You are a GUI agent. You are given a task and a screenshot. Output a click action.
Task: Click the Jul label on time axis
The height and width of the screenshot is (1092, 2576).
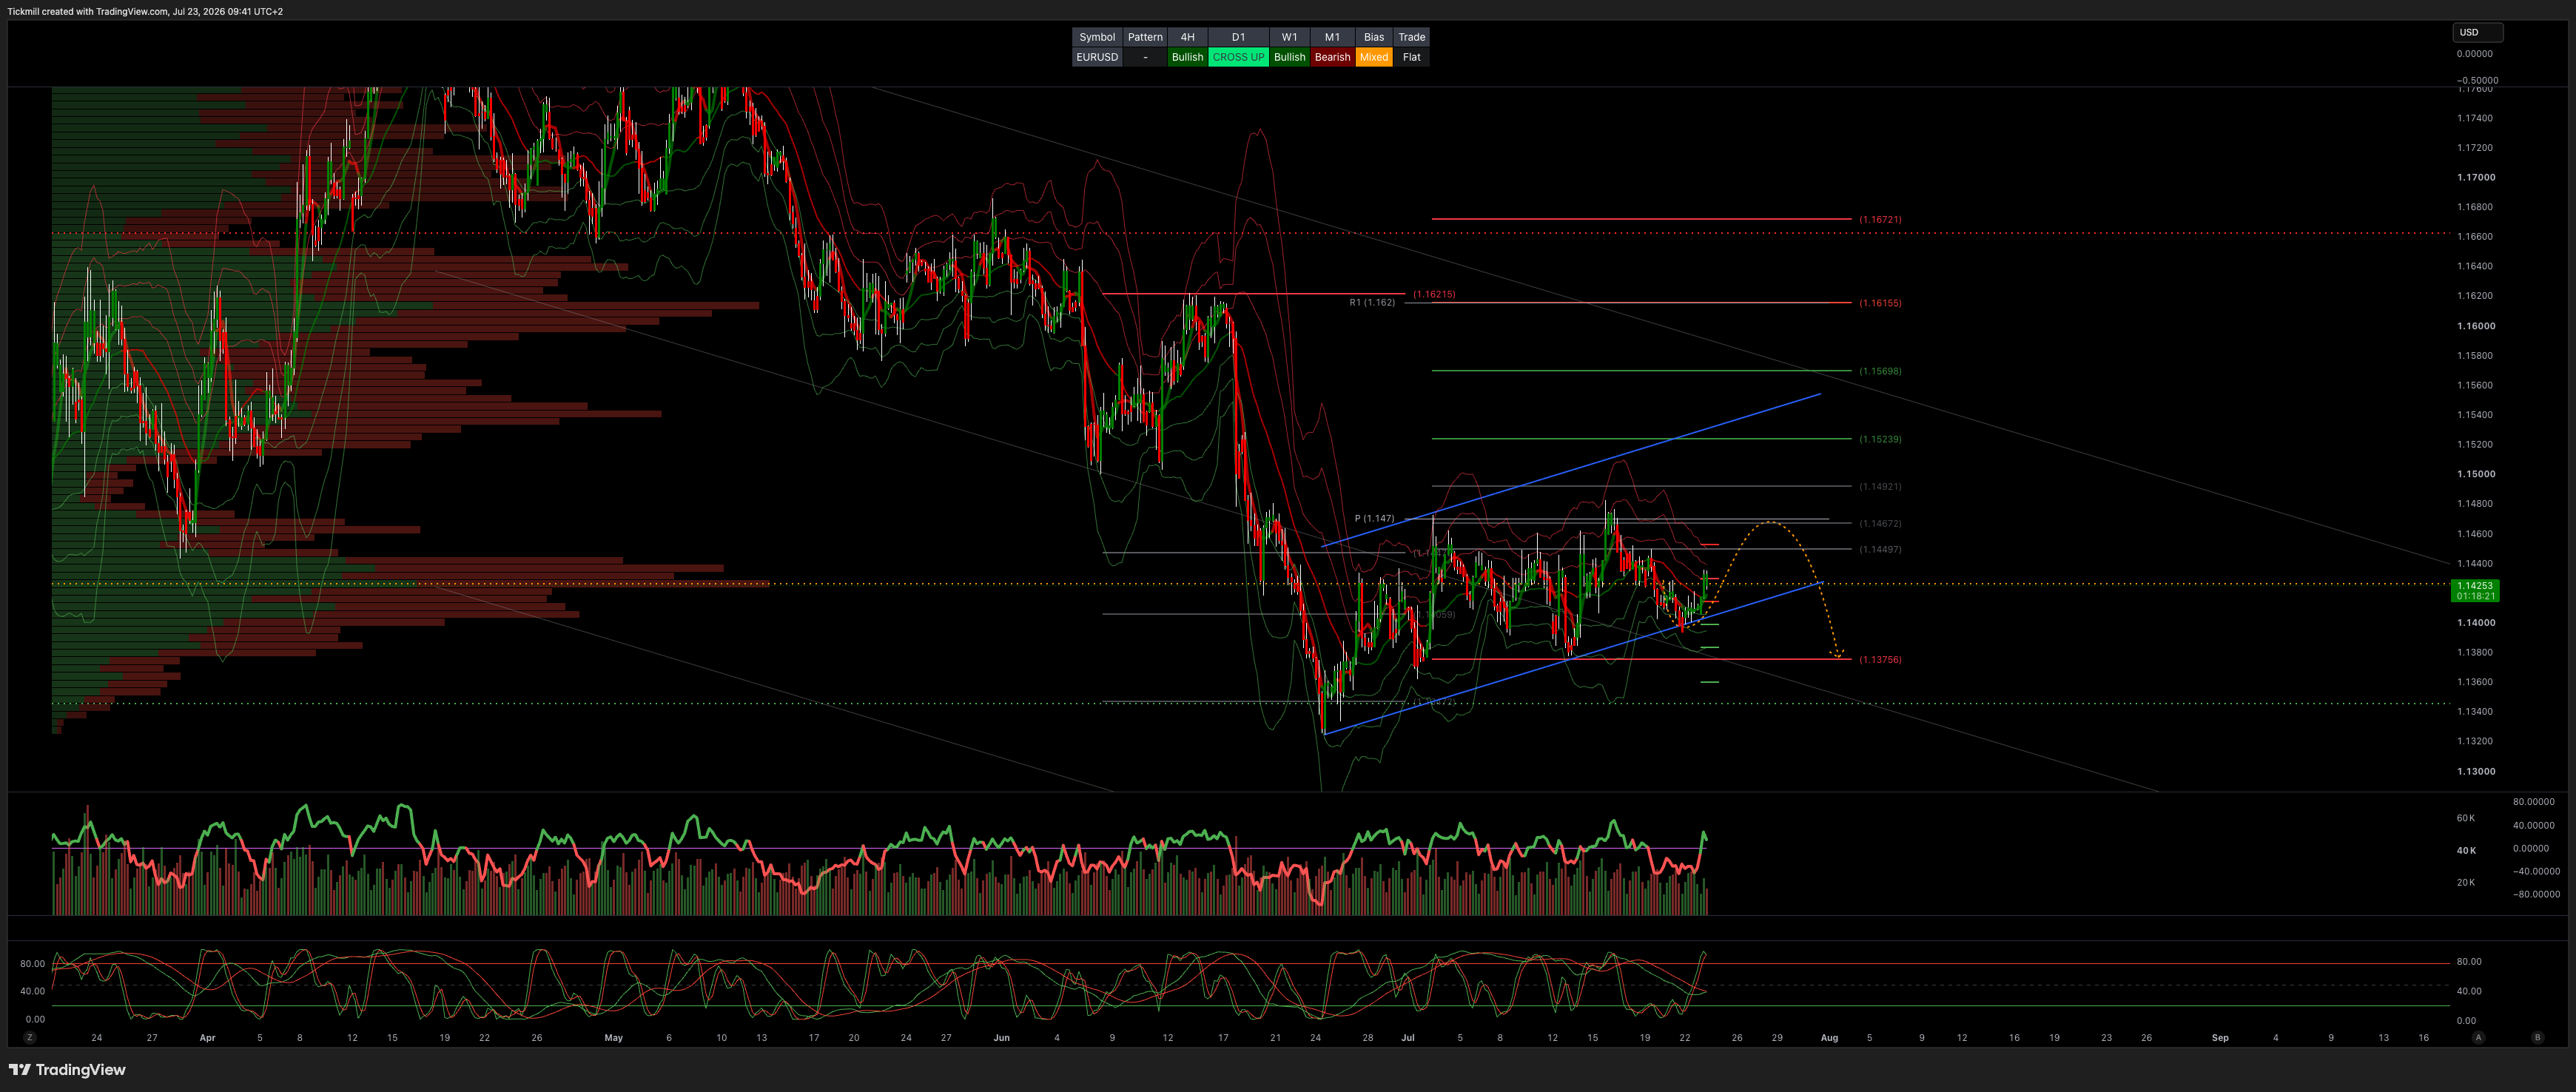[x=1407, y=1038]
